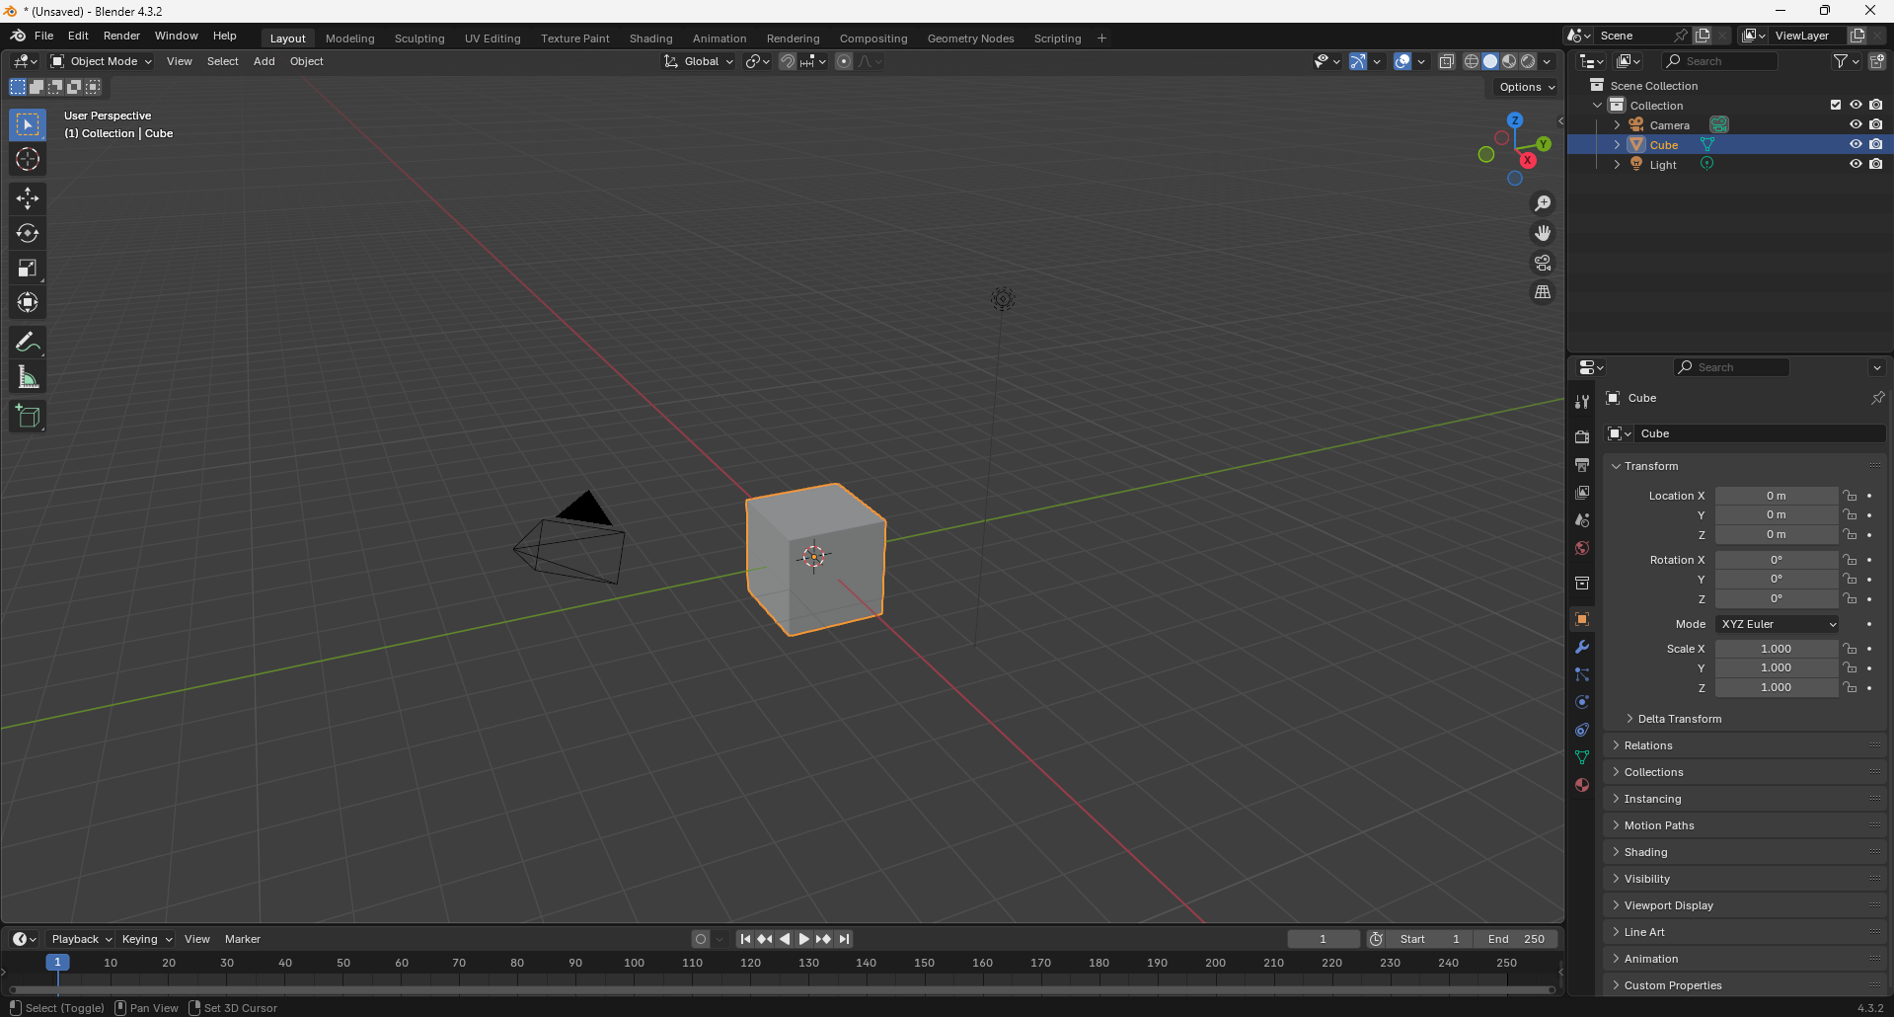The width and height of the screenshot is (1894, 1017).
Task: Open the Add menu in viewport header
Action: pos(264,61)
